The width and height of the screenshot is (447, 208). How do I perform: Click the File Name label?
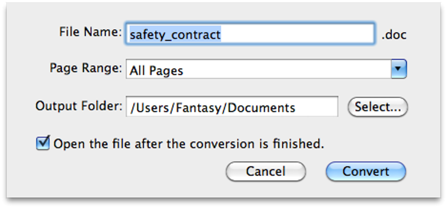pyautogui.click(x=90, y=32)
